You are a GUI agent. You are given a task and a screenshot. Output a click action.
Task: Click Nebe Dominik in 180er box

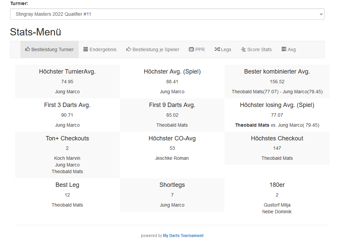(277, 212)
